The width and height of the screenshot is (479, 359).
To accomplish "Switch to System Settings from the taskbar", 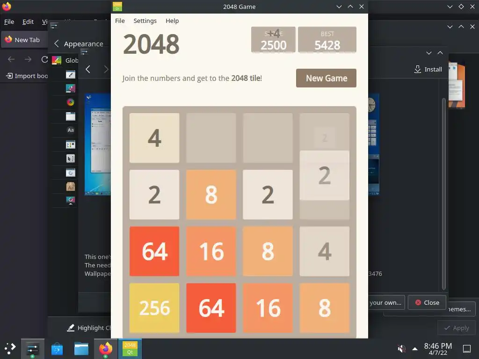I will [x=33, y=349].
